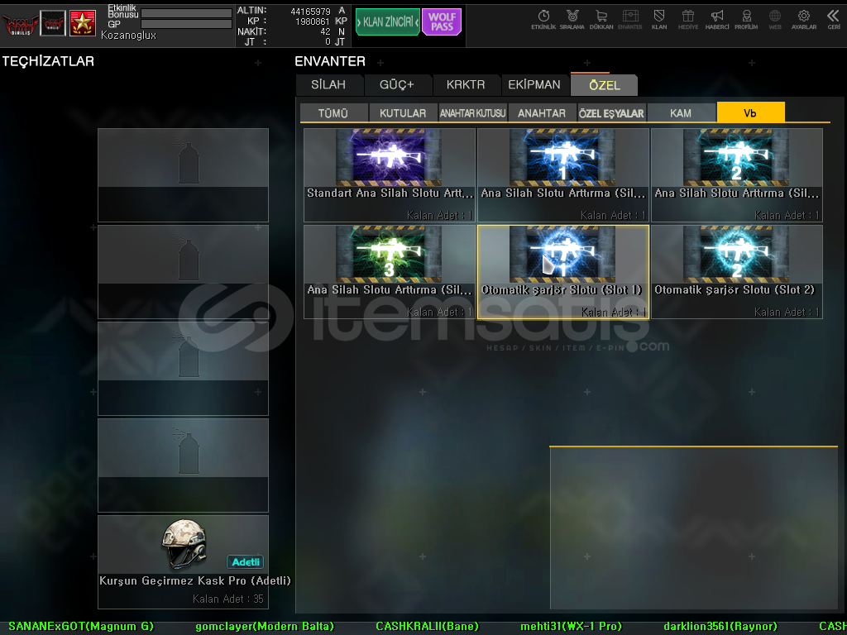Click ticker entry SANANExGOT(Magnum G)
The width and height of the screenshot is (847, 635).
pos(81,627)
